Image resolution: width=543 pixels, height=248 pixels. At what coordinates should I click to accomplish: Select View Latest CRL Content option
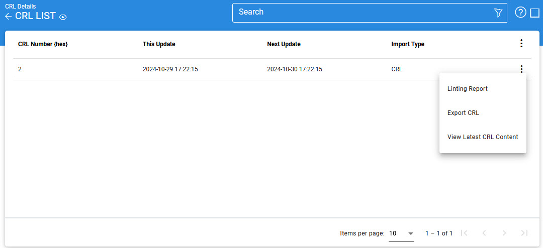click(x=483, y=137)
